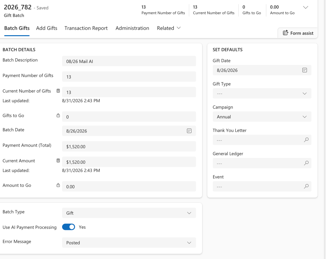Click the Gifts to Go field
Image resolution: width=326 pixels, height=259 pixels.
[x=129, y=117]
